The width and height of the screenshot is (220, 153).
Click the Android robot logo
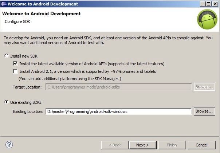click(207, 19)
